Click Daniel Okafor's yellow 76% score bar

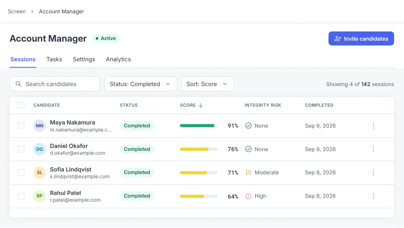point(199,149)
